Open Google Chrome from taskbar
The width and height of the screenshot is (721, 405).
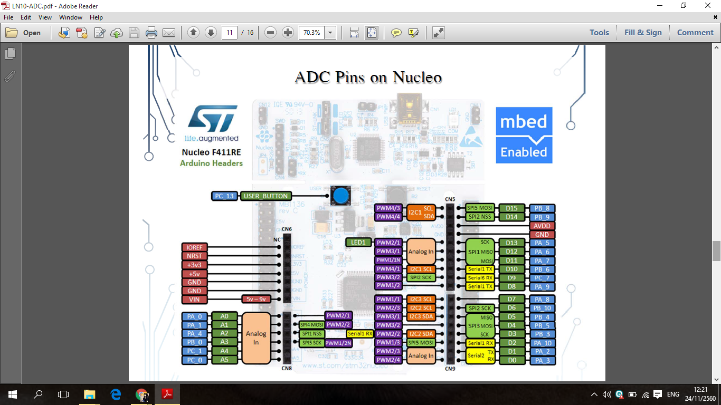(141, 394)
